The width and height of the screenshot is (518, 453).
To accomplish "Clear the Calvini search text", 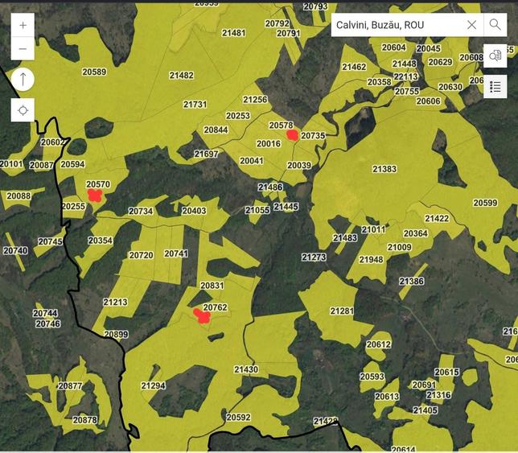I will [471, 25].
